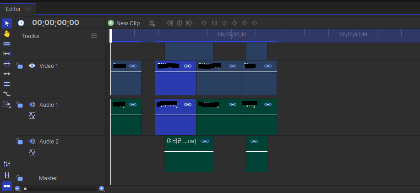Viewport: 420px width, 193px height.
Task: Click the two vertical bars icon above Snap
Action: click(7, 175)
